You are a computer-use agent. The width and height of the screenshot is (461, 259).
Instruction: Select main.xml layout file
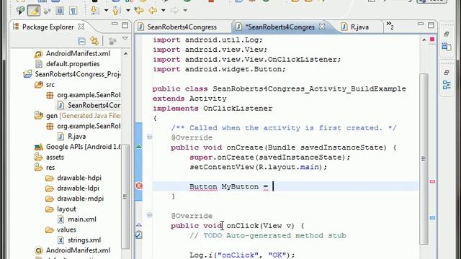(76, 219)
